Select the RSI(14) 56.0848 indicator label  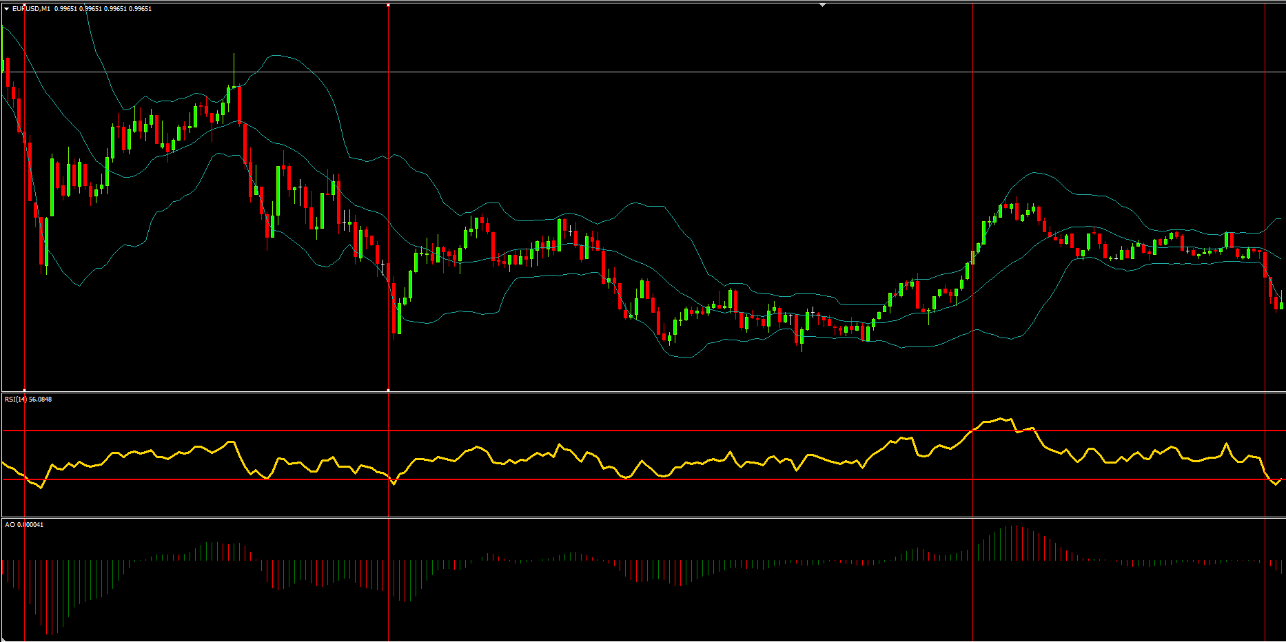28,400
